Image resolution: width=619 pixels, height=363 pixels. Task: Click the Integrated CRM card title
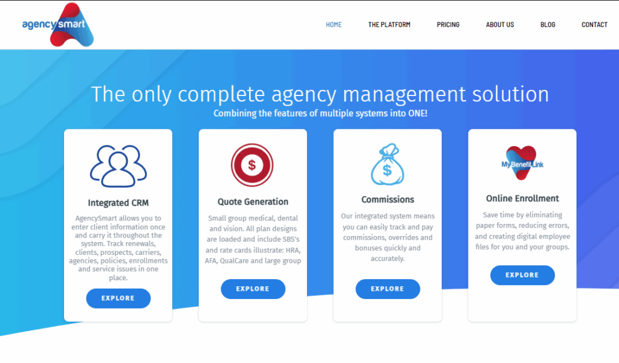pos(118,203)
